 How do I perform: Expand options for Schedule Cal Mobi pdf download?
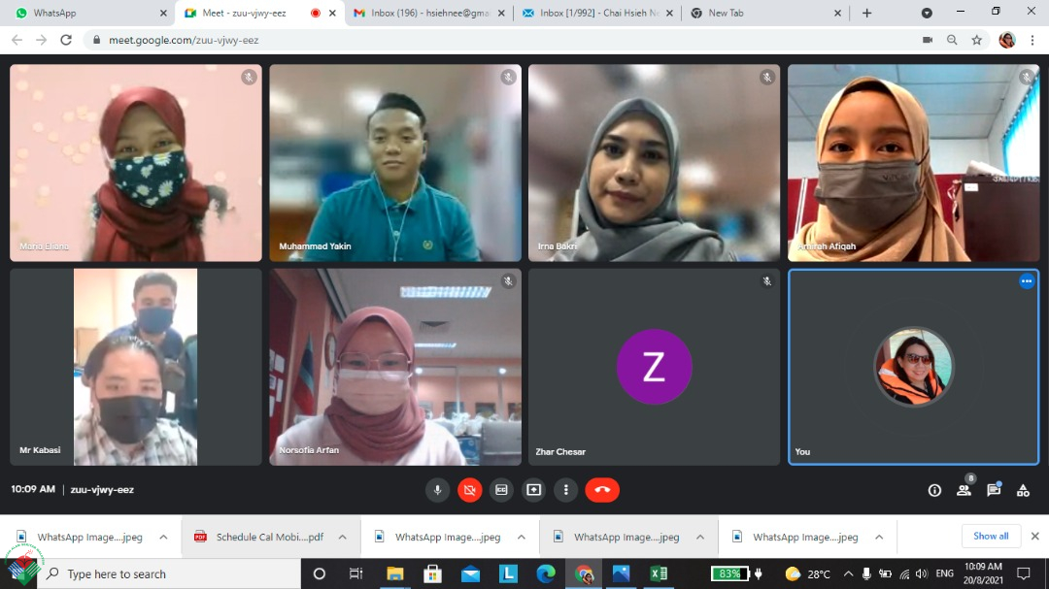(343, 537)
